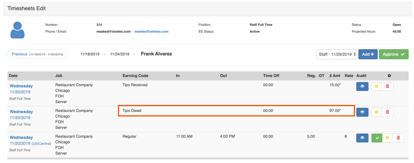Screen dimensions: 414x163
Task: Delete the Tips Received entry with trash icon
Action: pos(388,86)
